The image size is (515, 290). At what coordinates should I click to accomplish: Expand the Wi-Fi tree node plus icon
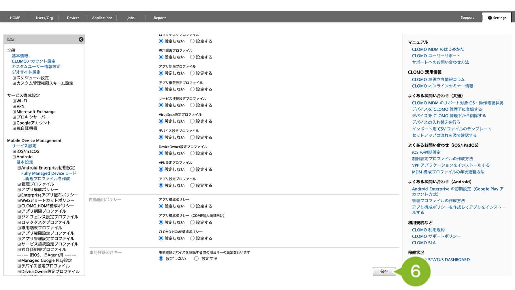pos(14,101)
